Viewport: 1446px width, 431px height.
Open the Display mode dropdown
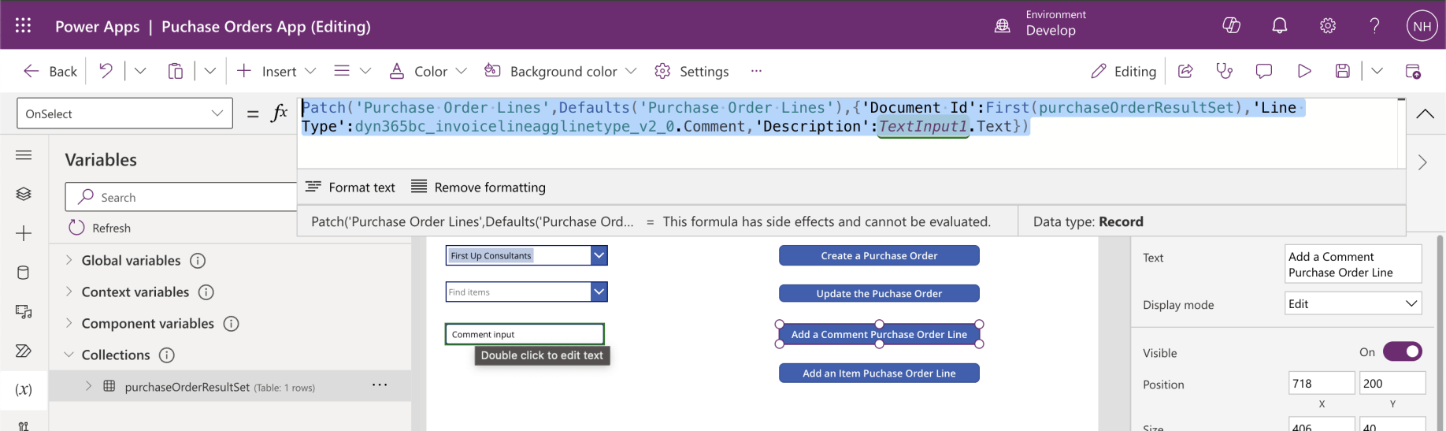[1352, 304]
